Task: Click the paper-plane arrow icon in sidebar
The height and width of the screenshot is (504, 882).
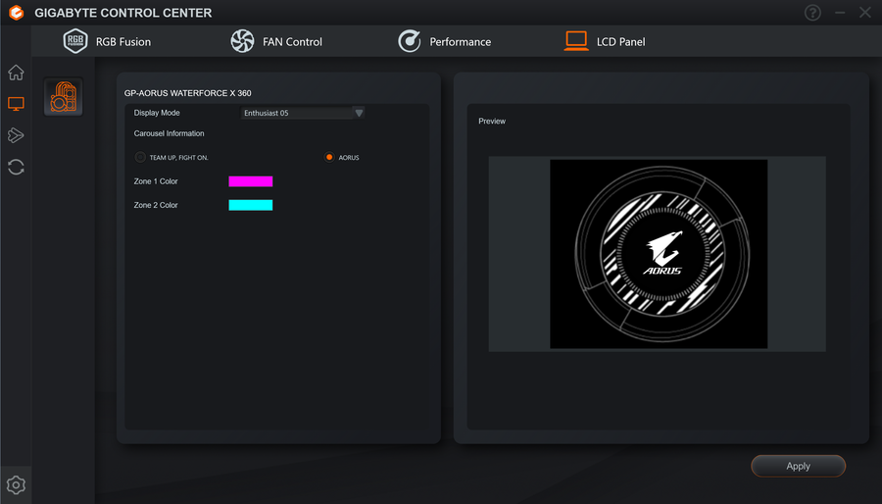Action: point(16,135)
